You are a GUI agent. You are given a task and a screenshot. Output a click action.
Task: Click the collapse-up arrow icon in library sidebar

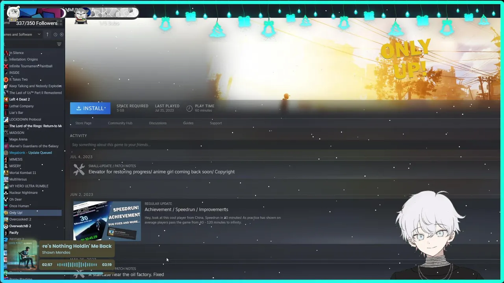pos(47,34)
